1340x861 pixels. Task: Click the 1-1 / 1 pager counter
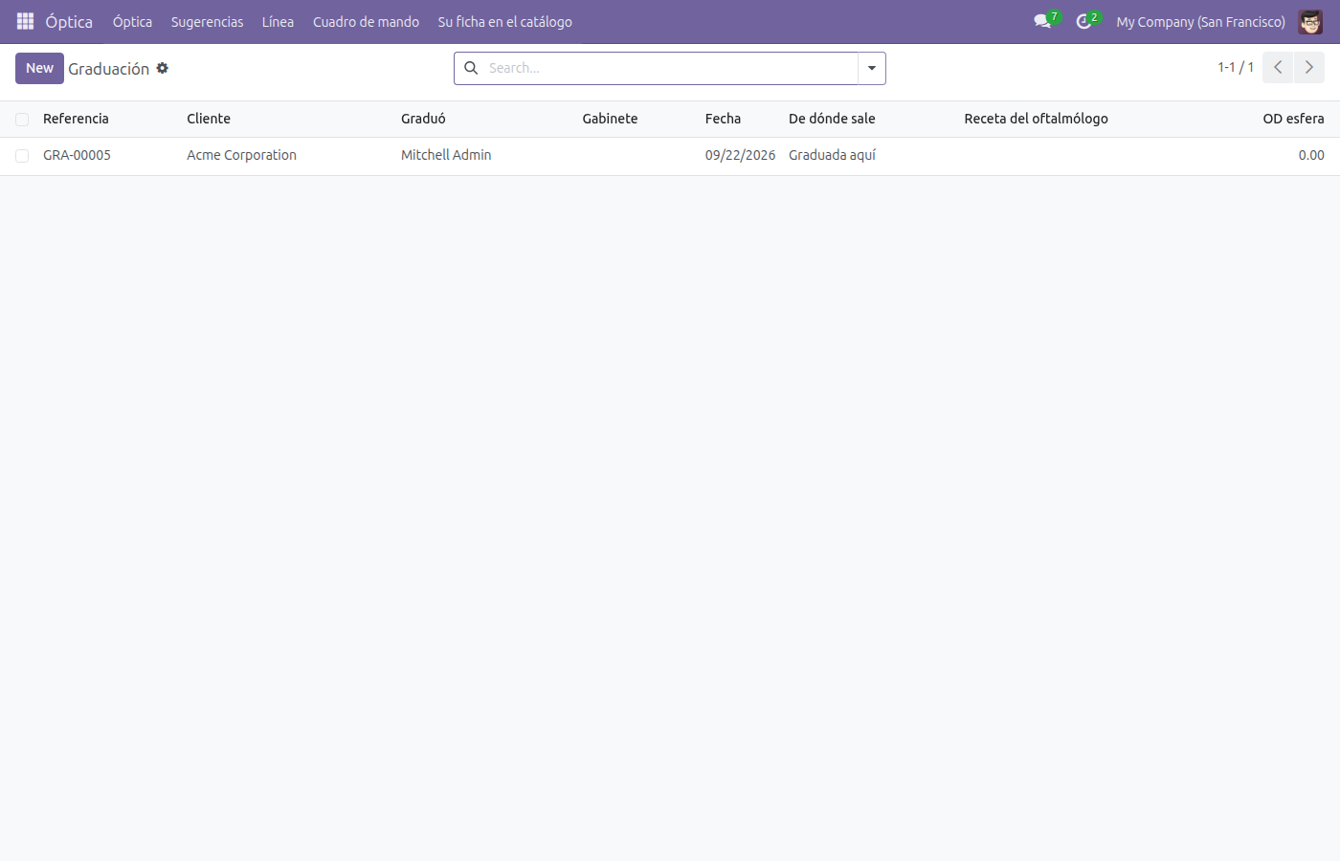coord(1236,67)
